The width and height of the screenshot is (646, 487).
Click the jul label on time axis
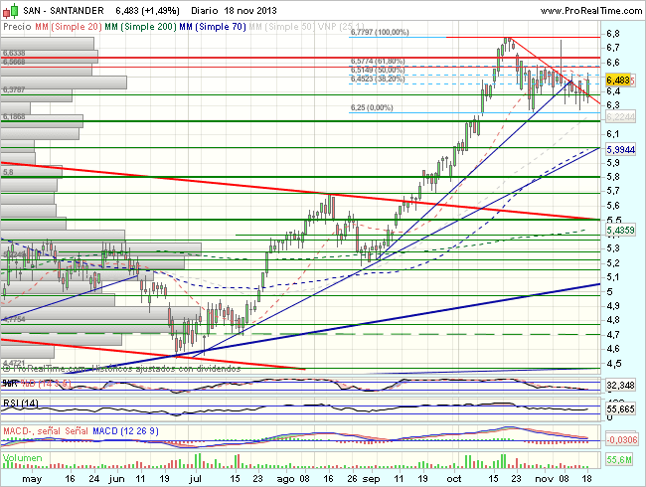[195, 479]
